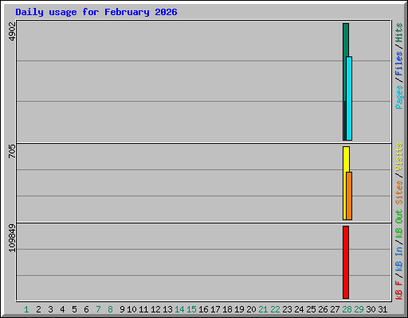Viewport: 408px width, 318px height.
Task: Click the red kB F bar for day 28
Action: (346, 262)
